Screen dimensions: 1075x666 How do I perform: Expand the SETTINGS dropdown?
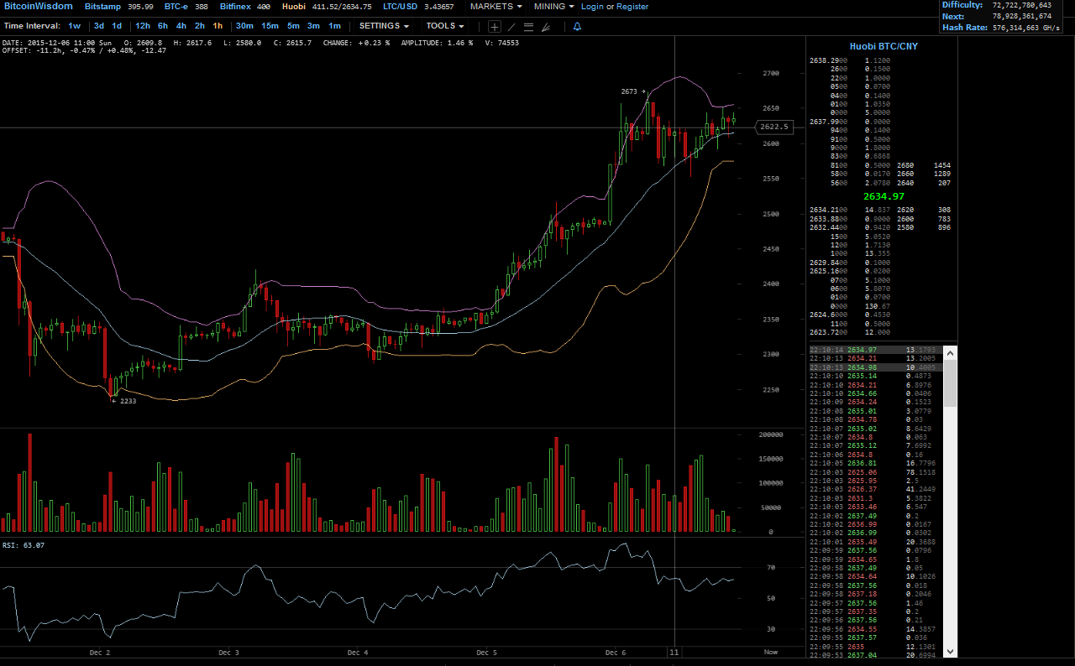(x=385, y=26)
